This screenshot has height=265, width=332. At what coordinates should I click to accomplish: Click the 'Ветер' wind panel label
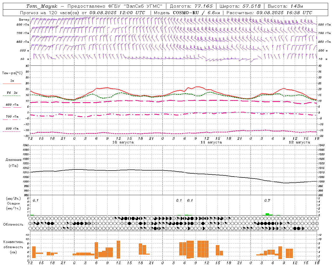(x=24, y=20)
